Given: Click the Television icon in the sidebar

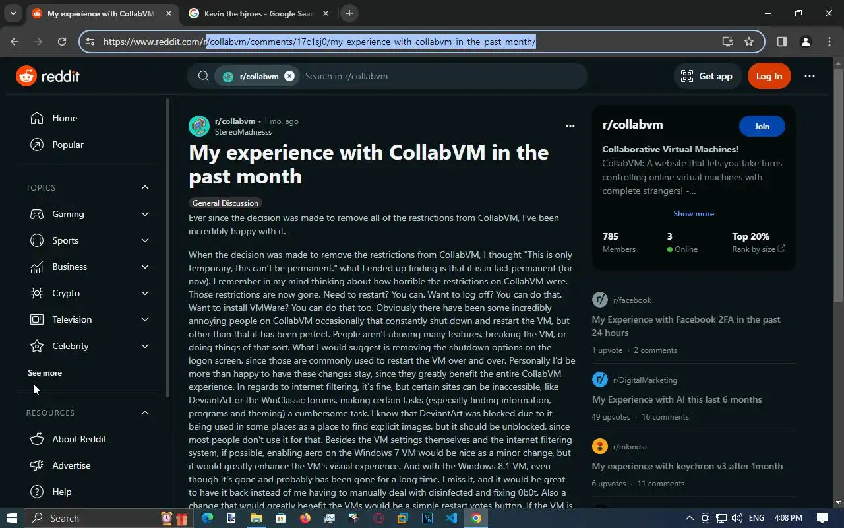Looking at the screenshot, I should (38, 319).
